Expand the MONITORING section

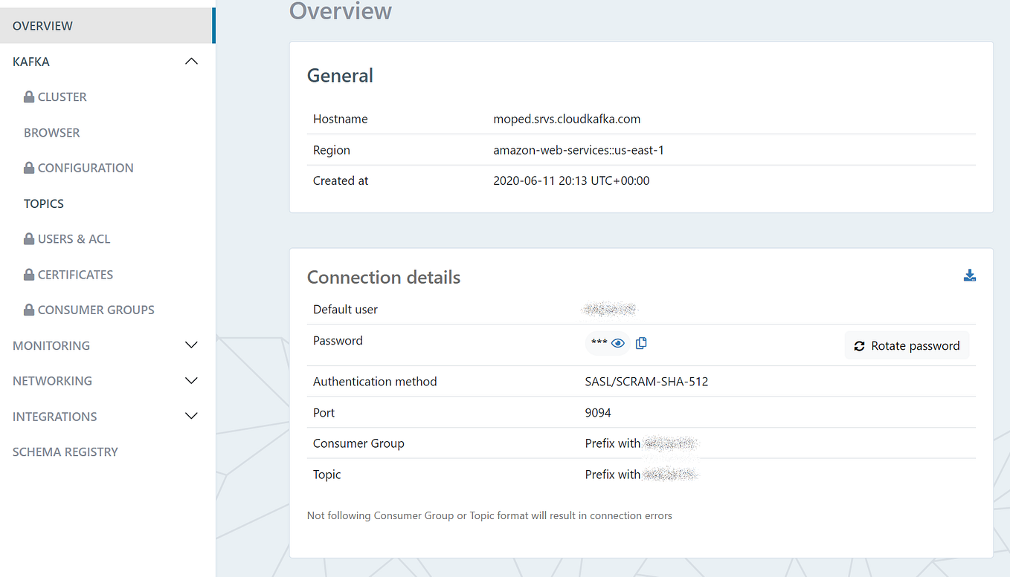(191, 345)
